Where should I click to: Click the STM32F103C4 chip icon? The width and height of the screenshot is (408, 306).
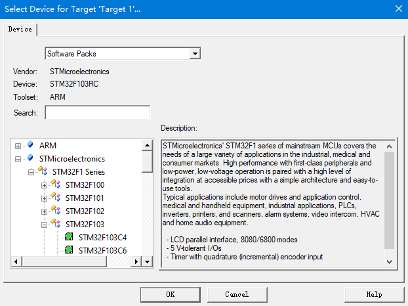tap(69, 236)
